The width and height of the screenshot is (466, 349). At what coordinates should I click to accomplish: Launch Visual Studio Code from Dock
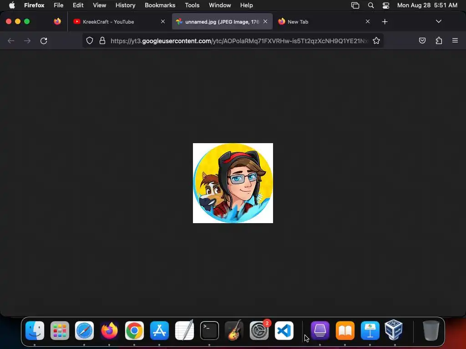(284, 330)
